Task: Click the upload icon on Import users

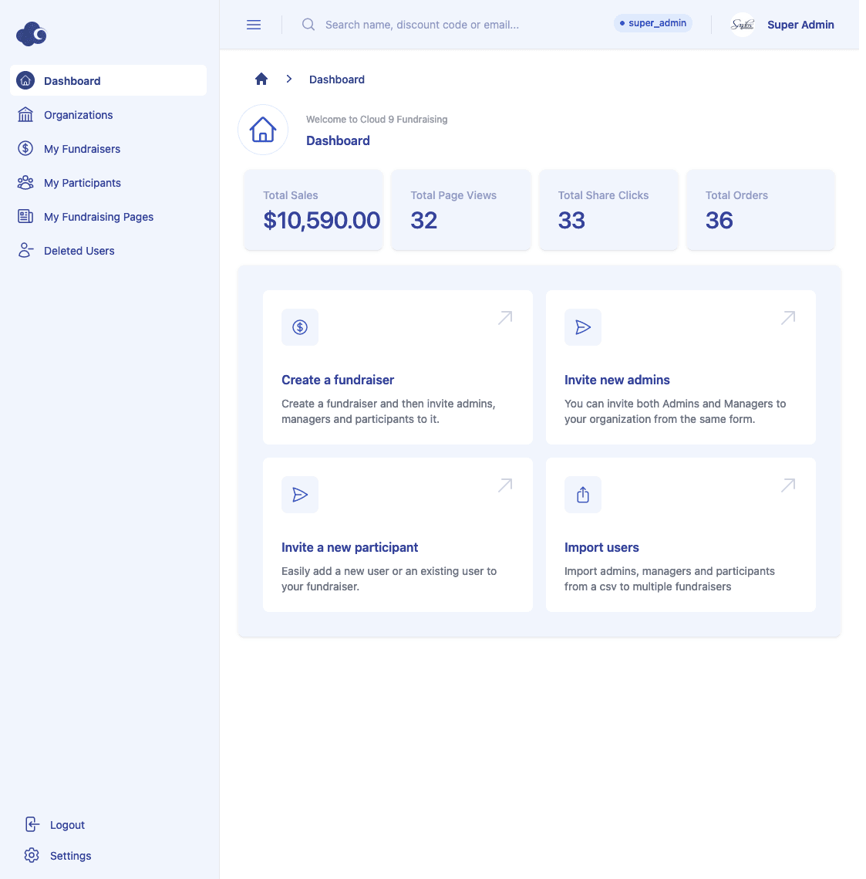Action: tap(583, 495)
